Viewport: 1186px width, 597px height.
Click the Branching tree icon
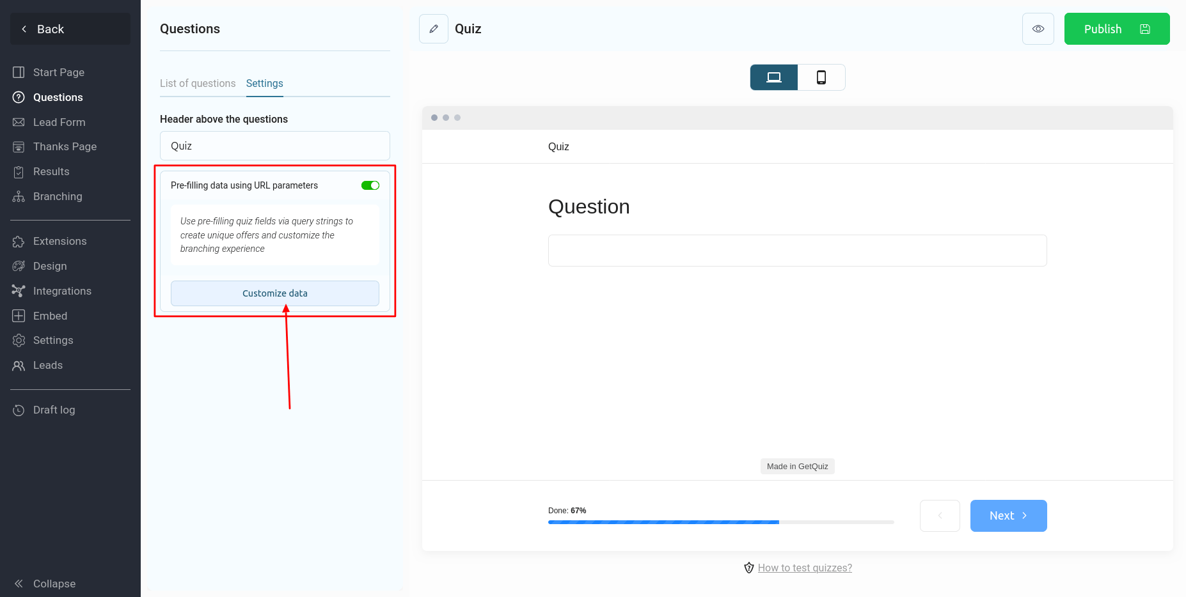(19, 196)
